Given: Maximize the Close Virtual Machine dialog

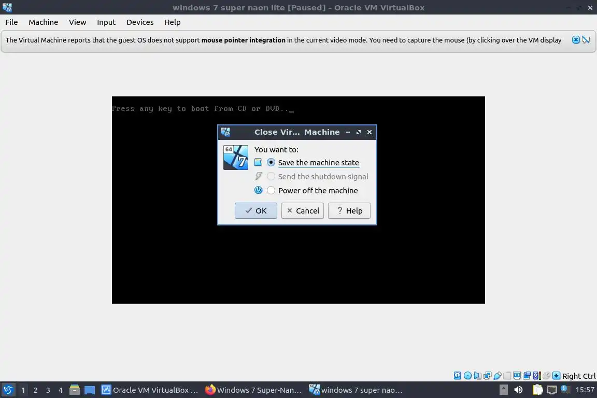Looking at the screenshot, I should (x=358, y=132).
